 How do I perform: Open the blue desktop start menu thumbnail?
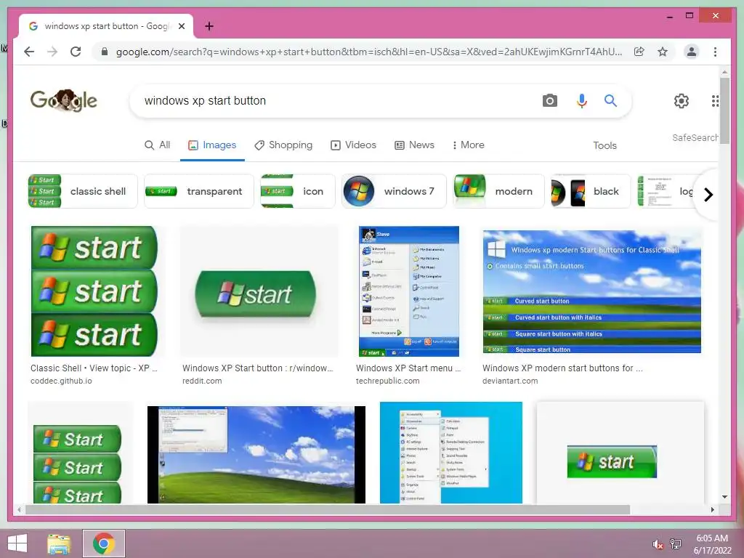(450, 452)
